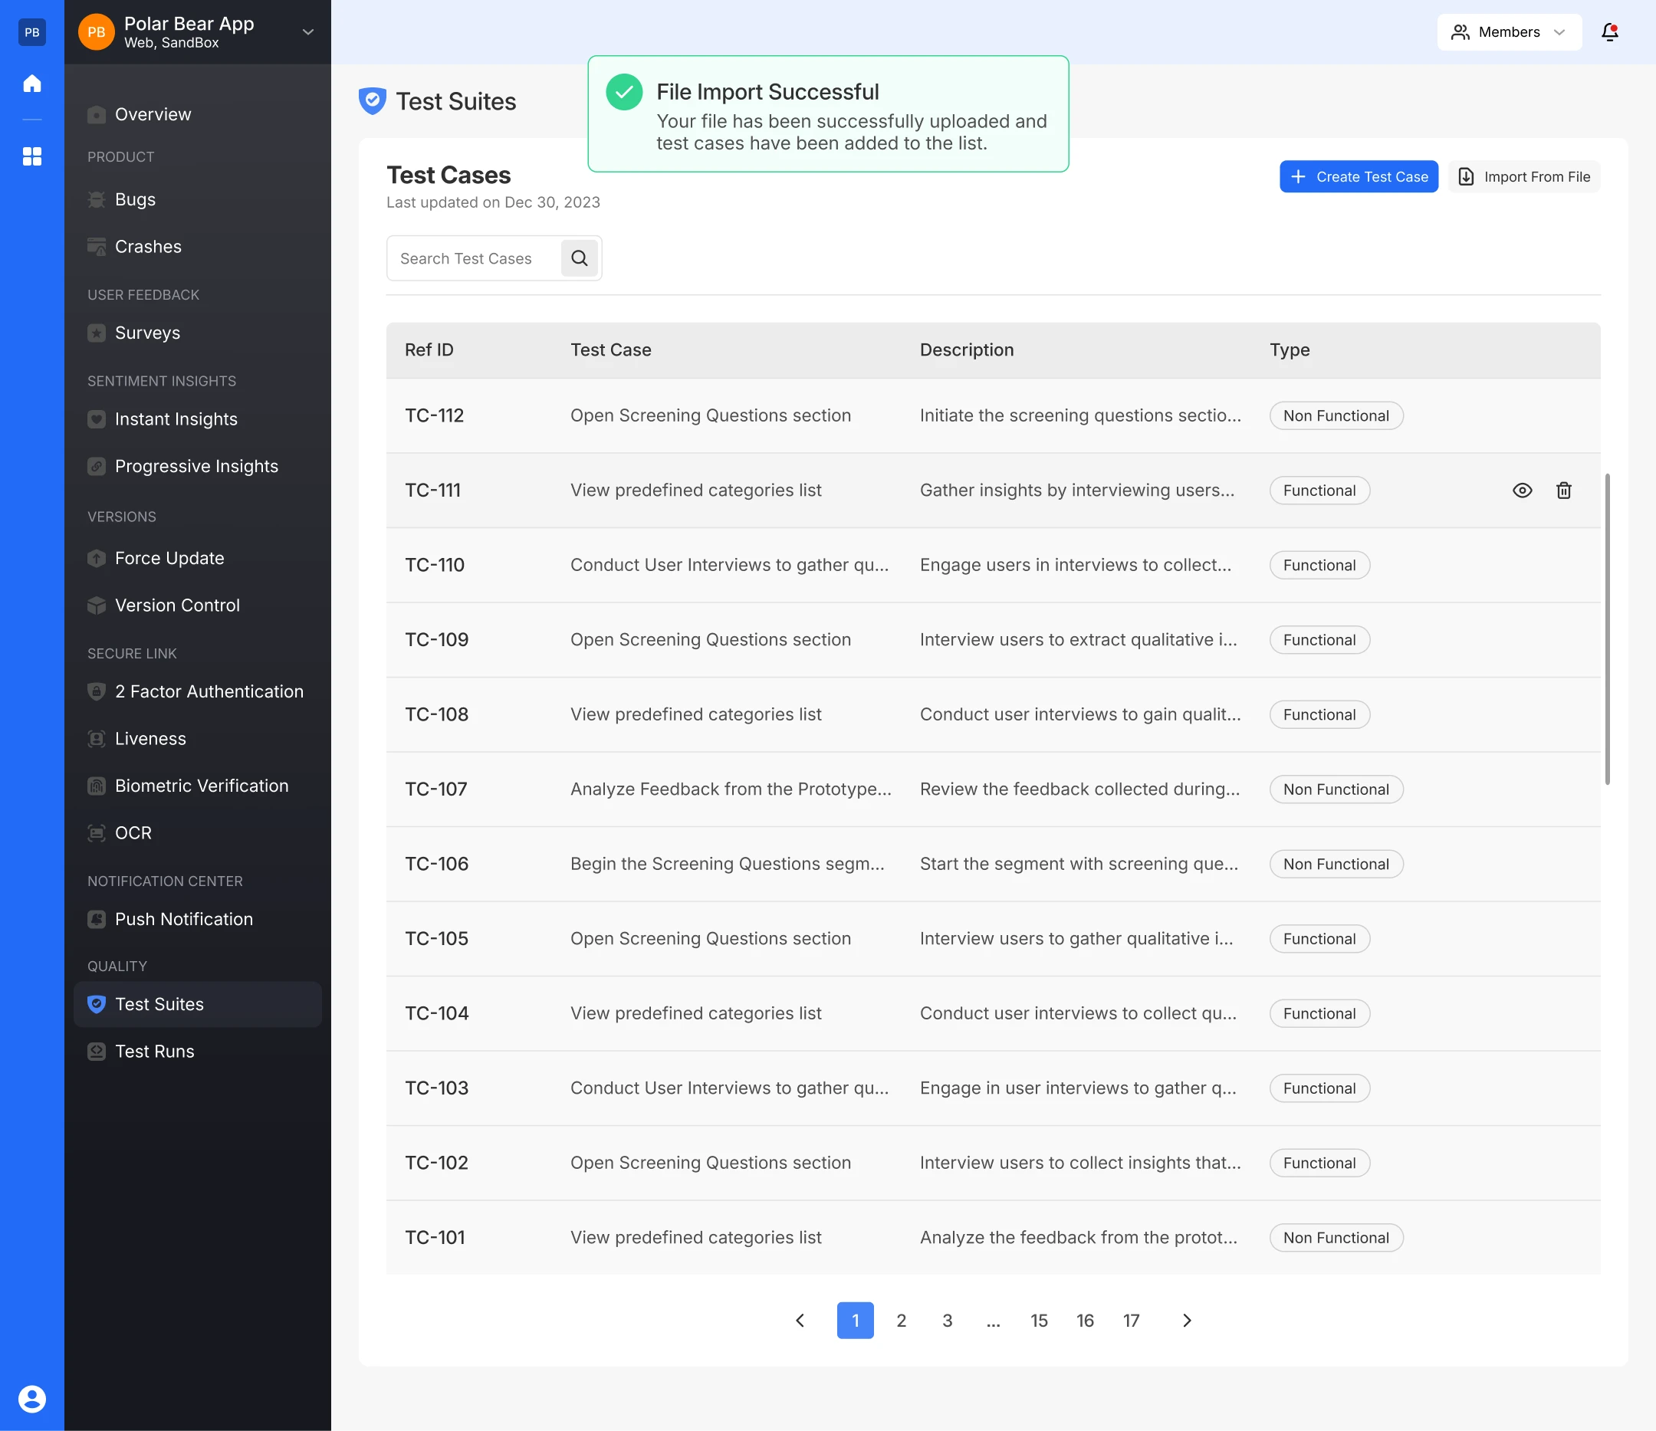Click the TC-104 Ref ID cell
Screen dimensions: 1656x1431
(x=436, y=1013)
